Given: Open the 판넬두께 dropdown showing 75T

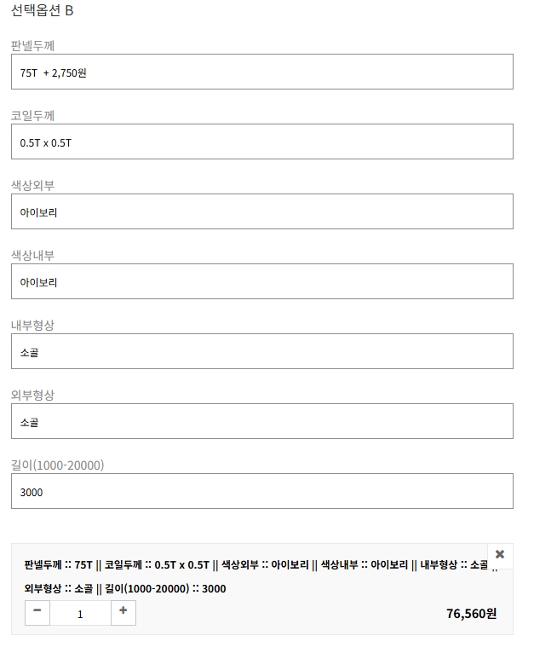Looking at the screenshot, I should (261, 72).
